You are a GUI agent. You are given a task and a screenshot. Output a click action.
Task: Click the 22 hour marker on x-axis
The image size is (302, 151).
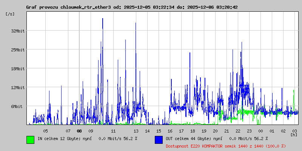(238, 131)
